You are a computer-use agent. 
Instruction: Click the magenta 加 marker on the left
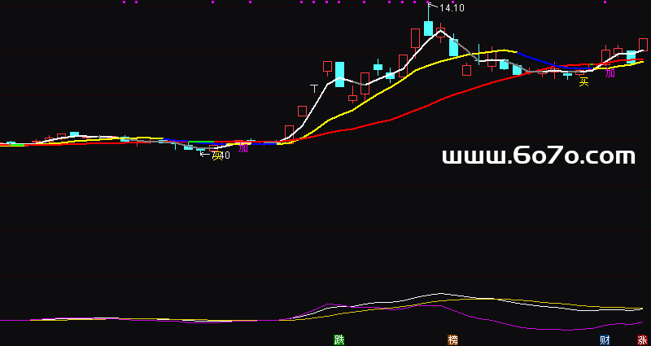coord(242,148)
